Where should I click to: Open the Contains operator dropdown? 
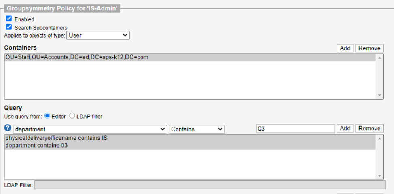pos(197,129)
